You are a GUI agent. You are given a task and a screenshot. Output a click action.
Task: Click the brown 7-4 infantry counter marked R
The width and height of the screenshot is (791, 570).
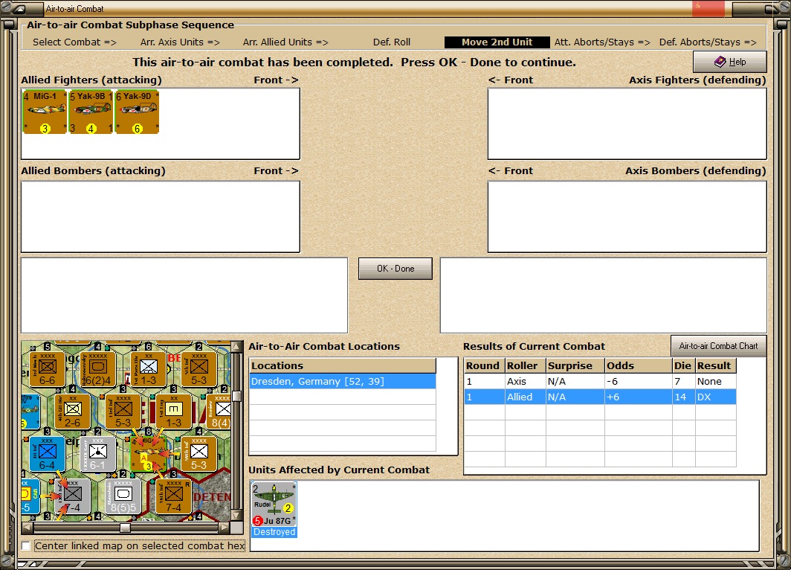click(x=173, y=496)
